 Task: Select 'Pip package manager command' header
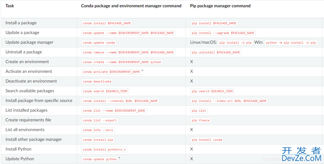click(x=220, y=6)
